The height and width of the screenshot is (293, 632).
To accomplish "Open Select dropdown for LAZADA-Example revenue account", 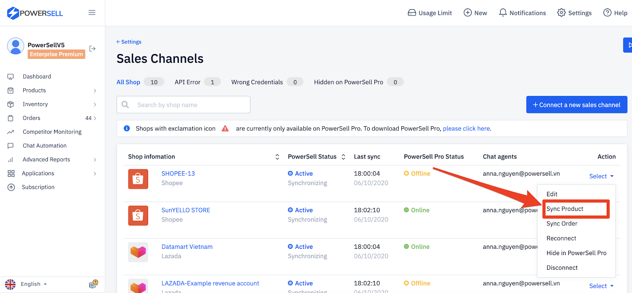I will tap(601, 286).
